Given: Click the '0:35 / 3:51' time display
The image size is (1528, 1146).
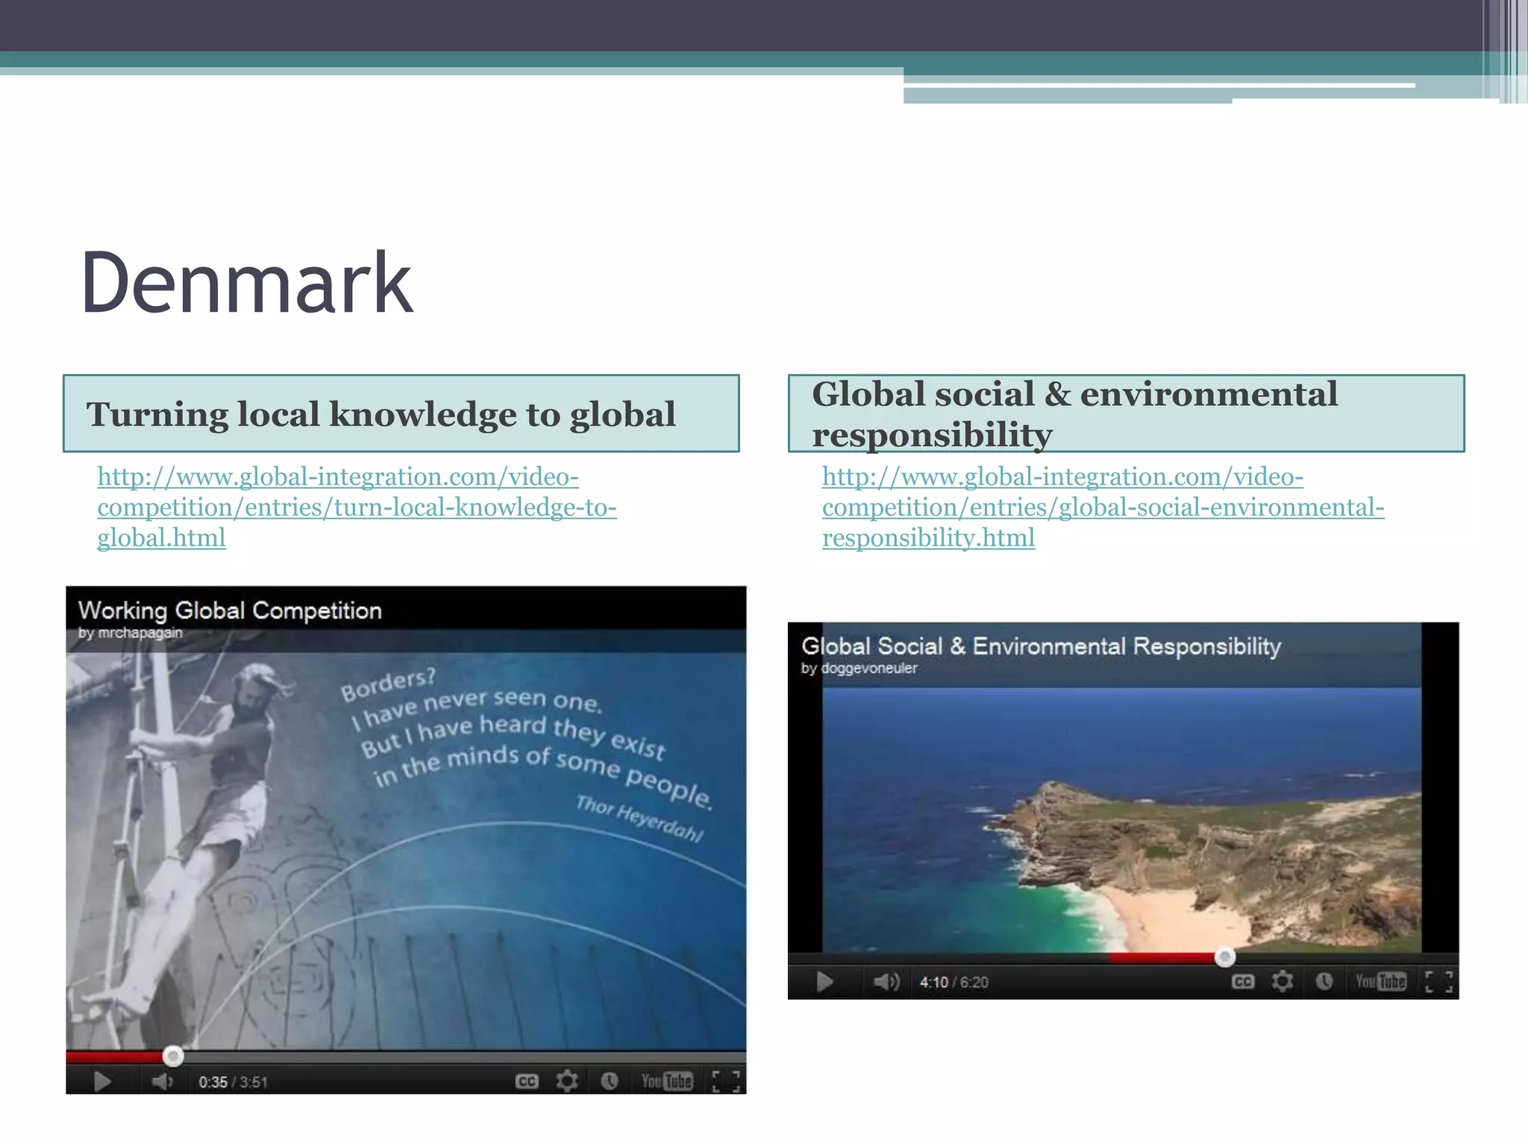Looking at the screenshot, I should [233, 1082].
